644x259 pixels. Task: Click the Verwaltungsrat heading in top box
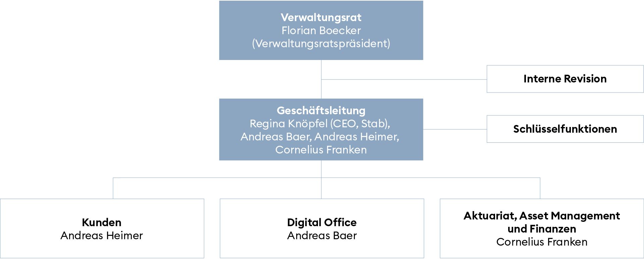321,17
